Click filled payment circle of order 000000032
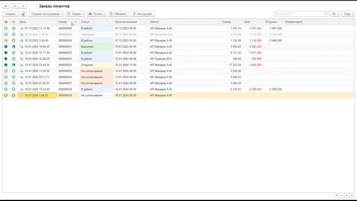 6,52
